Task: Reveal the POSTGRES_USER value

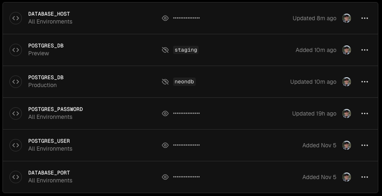Action: pyautogui.click(x=165, y=145)
